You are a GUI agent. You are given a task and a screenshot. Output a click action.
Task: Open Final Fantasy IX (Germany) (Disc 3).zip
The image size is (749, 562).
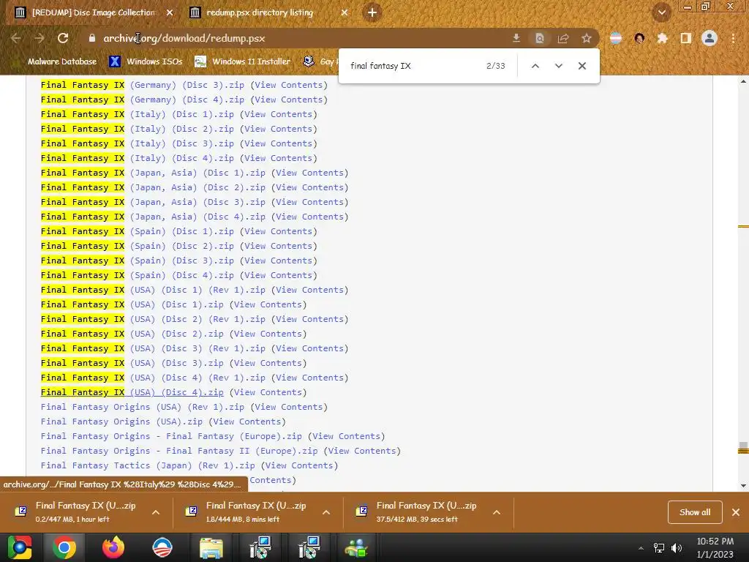point(143,85)
